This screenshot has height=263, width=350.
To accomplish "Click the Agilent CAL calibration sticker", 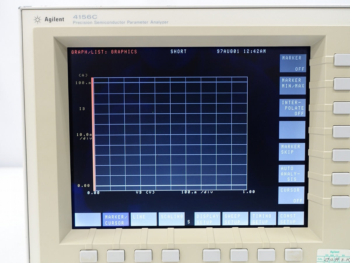I will (333, 256).
